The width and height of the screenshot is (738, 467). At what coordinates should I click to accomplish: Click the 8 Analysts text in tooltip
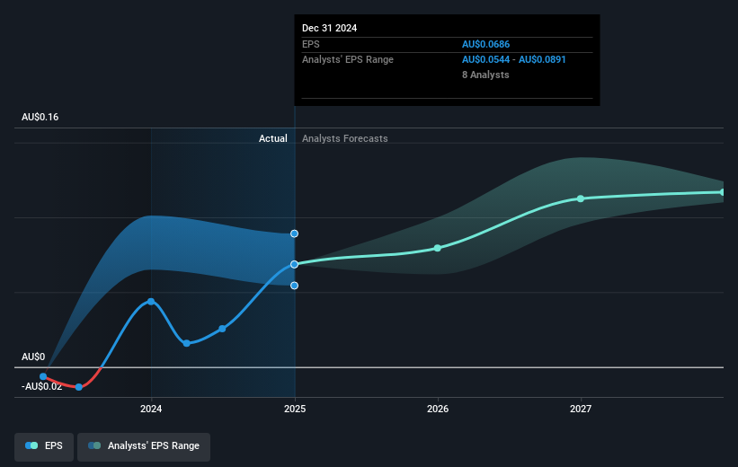[485, 75]
